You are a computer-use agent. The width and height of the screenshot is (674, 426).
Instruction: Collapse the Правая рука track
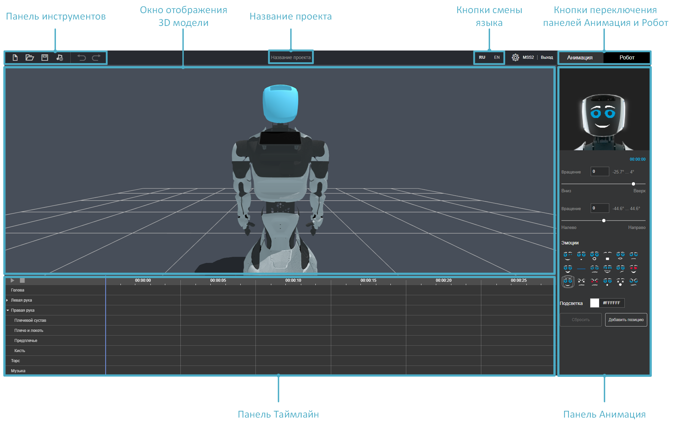pos(7,310)
